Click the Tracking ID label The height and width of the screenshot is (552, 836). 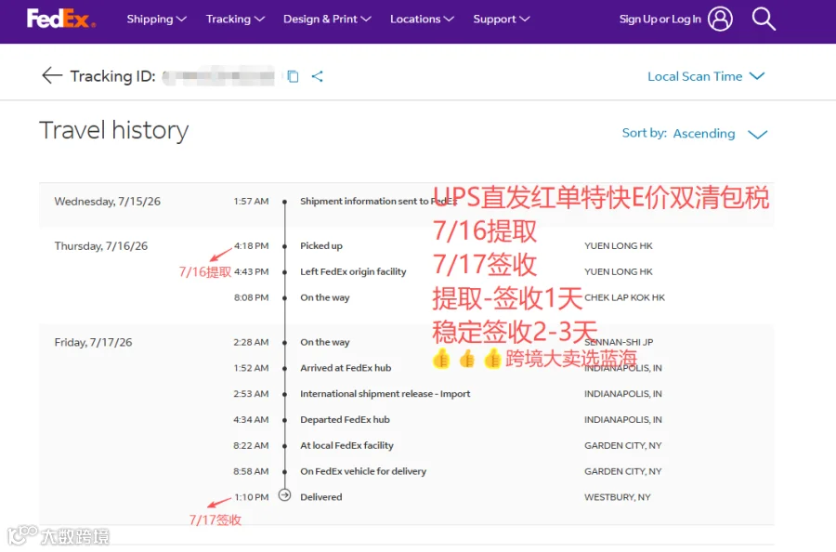point(113,76)
